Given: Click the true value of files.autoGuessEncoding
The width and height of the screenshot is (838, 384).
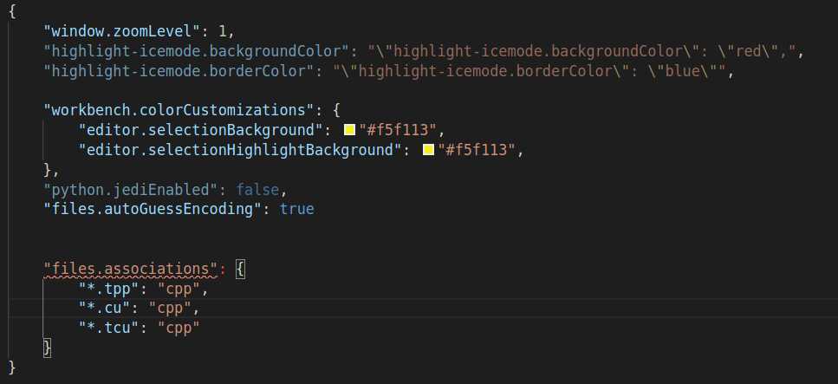Looking at the screenshot, I should click(297, 209).
